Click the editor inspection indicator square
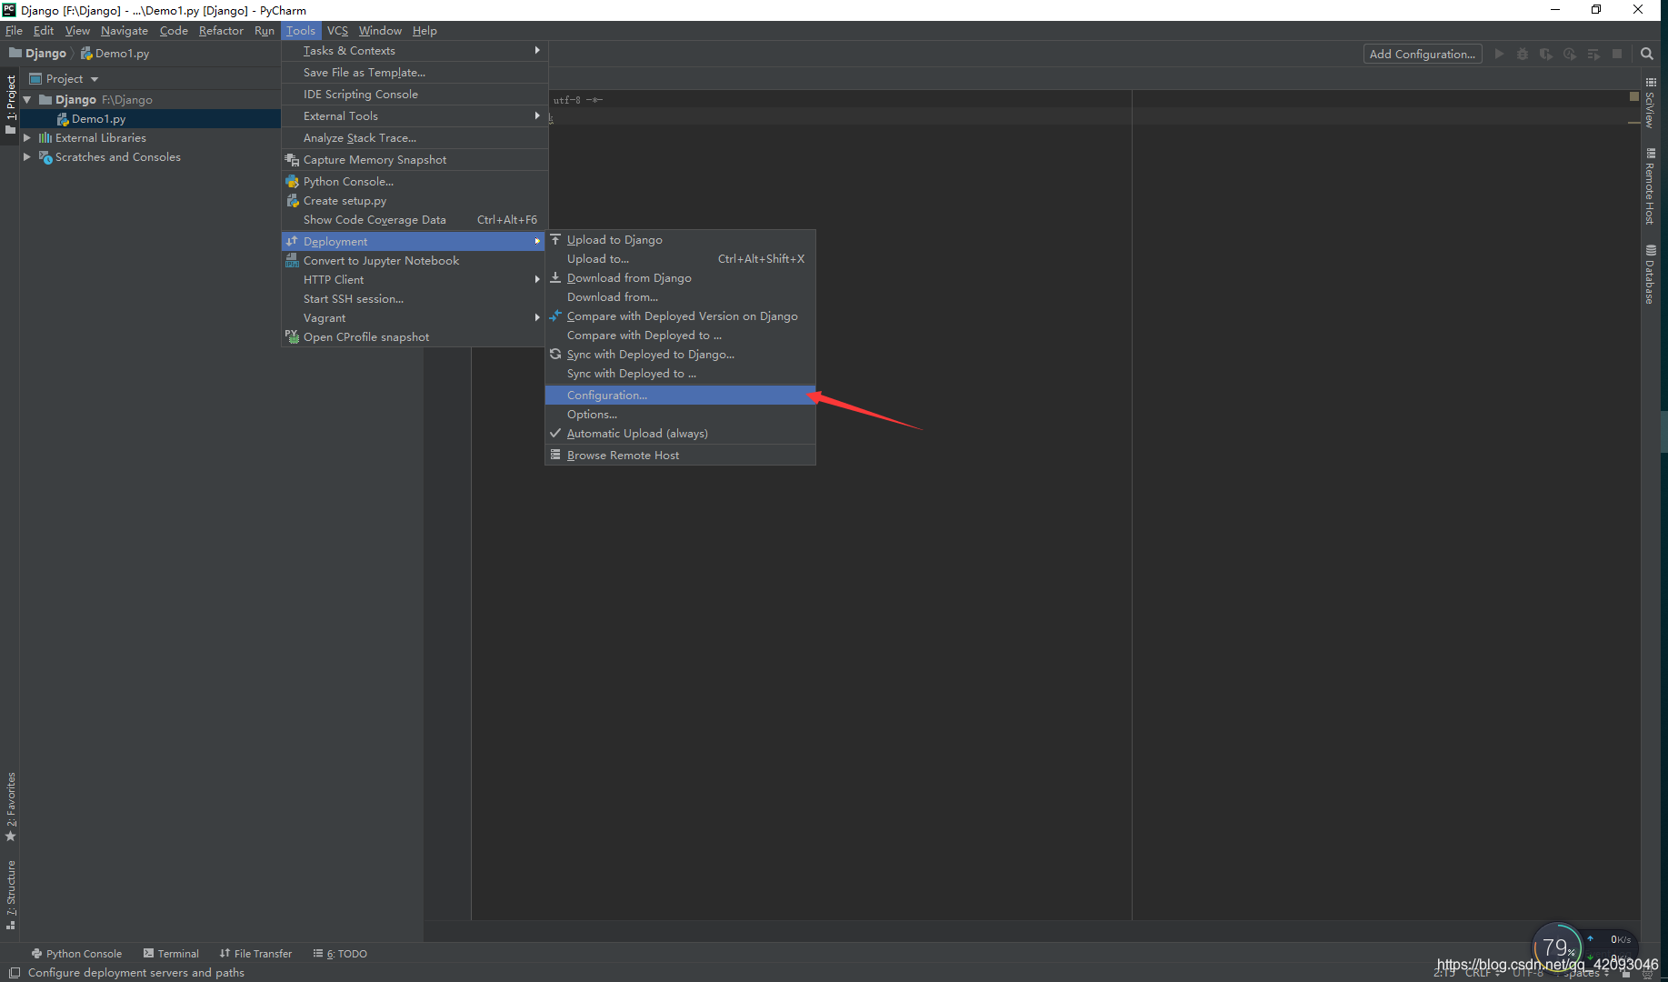Image resolution: width=1668 pixels, height=982 pixels. click(1633, 96)
